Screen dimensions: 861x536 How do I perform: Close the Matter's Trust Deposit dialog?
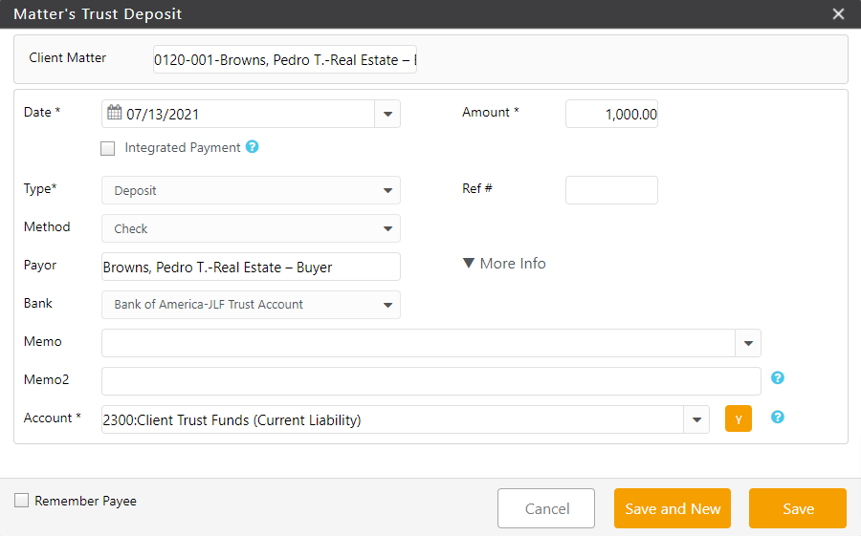click(x=838, y=14)
